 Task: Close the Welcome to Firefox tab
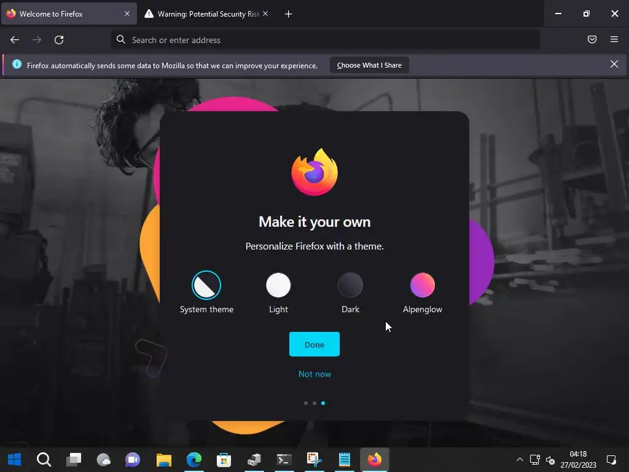(x=127, y=14)
